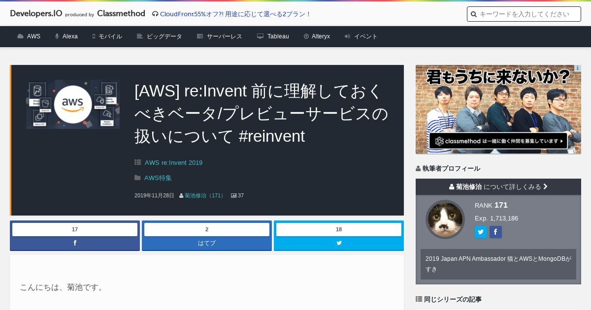Viewport: 591px width, 310px height.
Task: Click the server icon next to サーバーレス
Action: coord(200,36)
